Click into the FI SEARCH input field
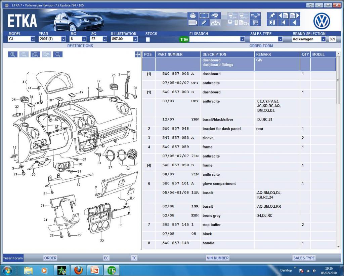Viewport: 344px width, 276px height. click(214, 39)
